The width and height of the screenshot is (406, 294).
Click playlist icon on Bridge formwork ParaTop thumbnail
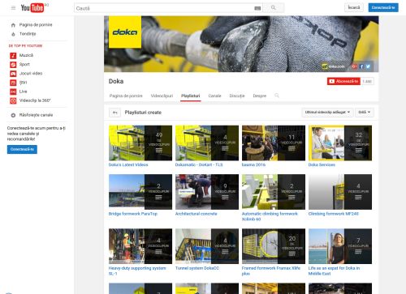158,198
